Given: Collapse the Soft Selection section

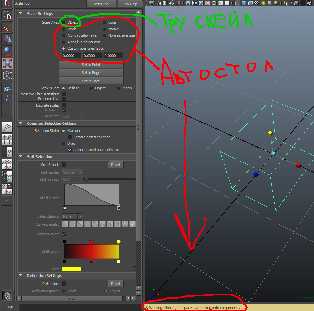Looking at the screenshot, I should click(21, 157).
